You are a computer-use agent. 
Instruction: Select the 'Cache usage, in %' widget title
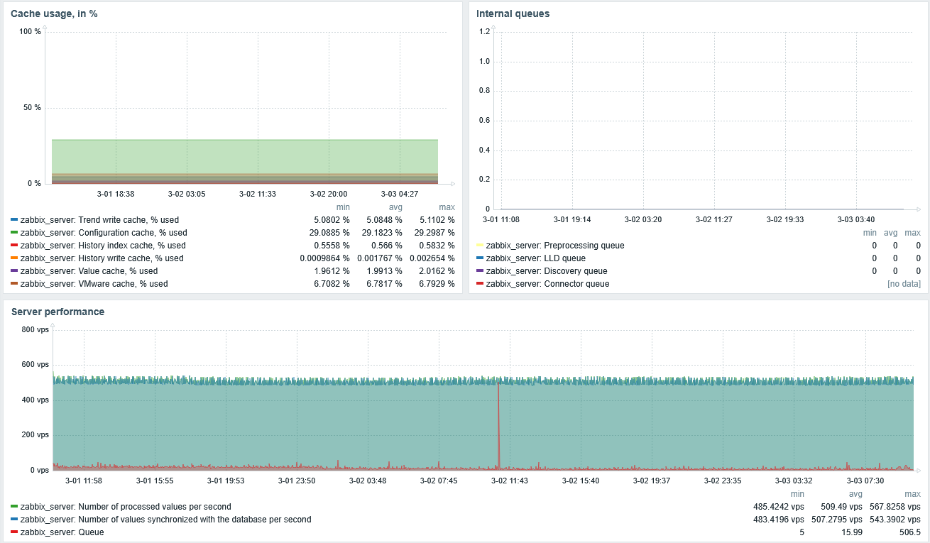[54, 13]
